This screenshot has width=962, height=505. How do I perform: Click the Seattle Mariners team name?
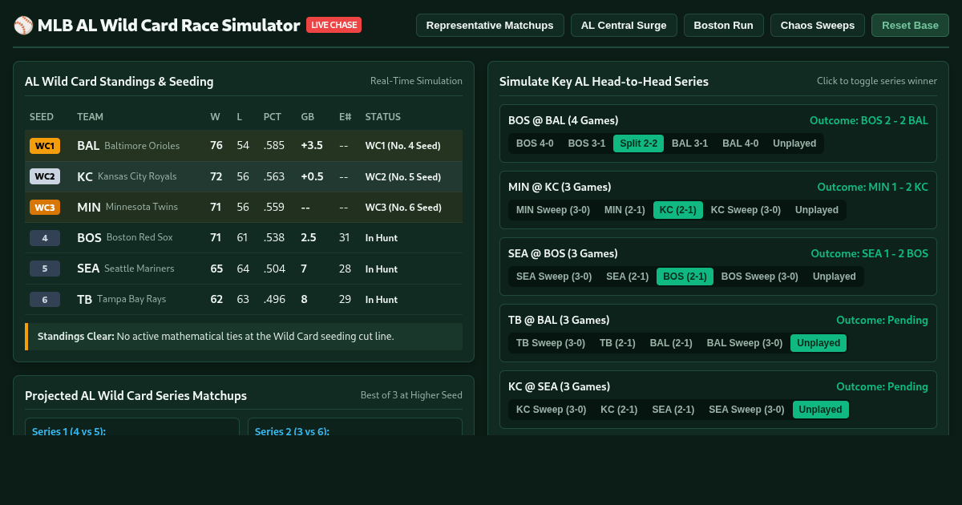(x=139, y=269)
